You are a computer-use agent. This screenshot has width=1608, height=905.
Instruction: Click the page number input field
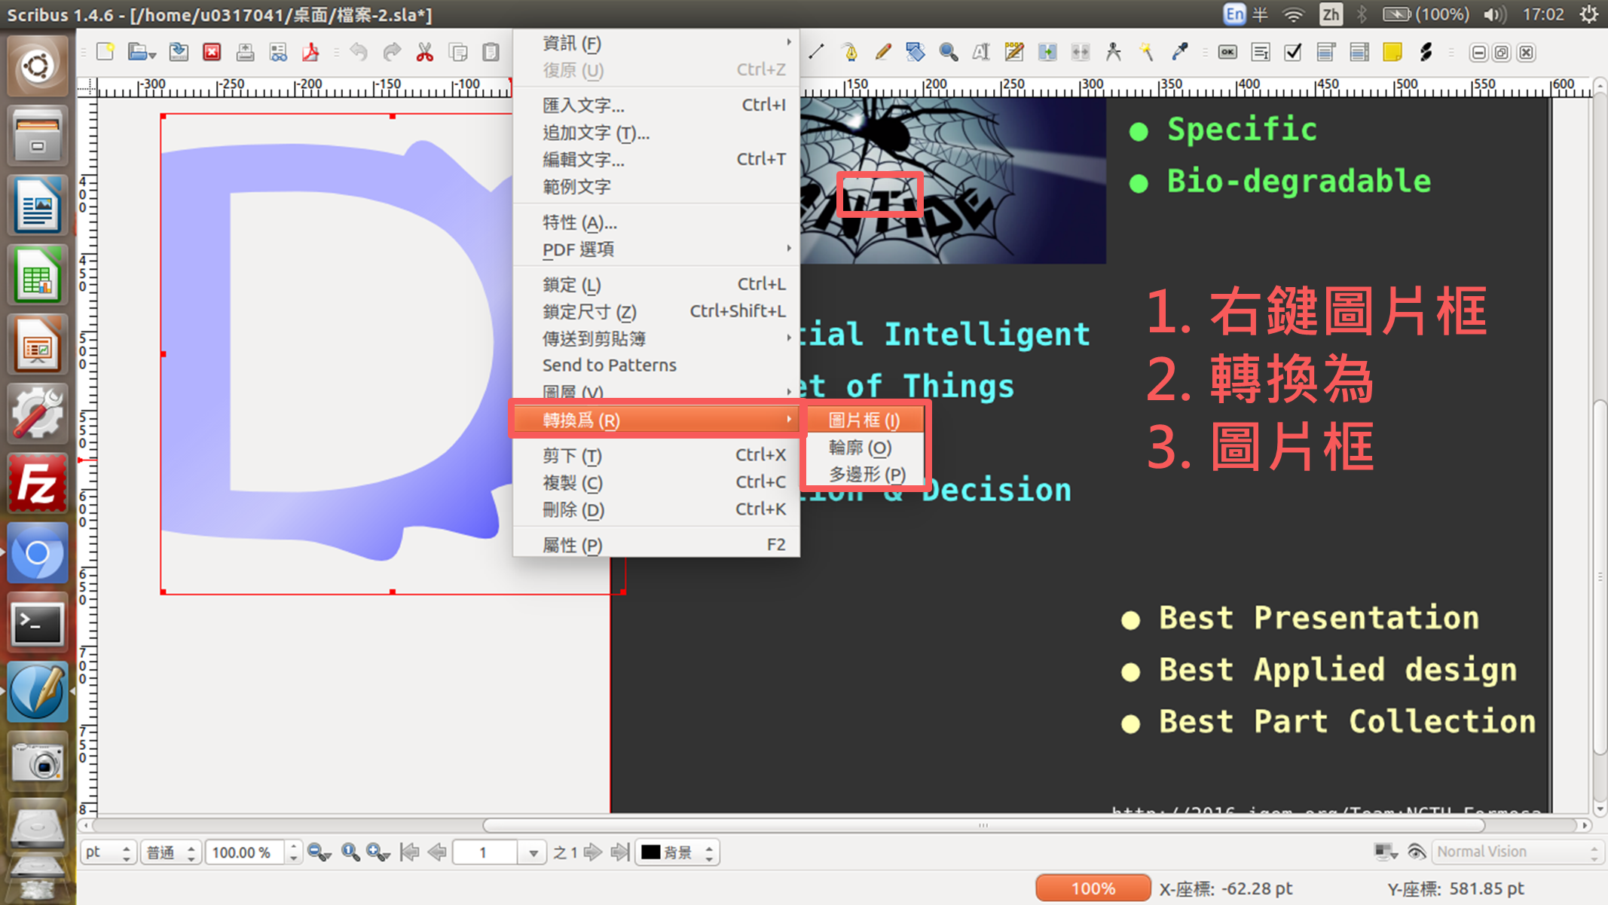coord(486,852)
